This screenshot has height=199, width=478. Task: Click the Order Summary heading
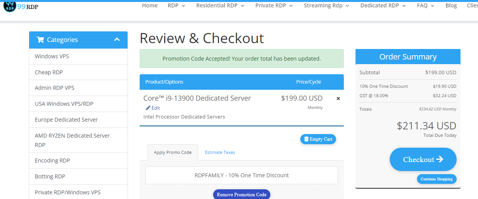click(408, 57)
